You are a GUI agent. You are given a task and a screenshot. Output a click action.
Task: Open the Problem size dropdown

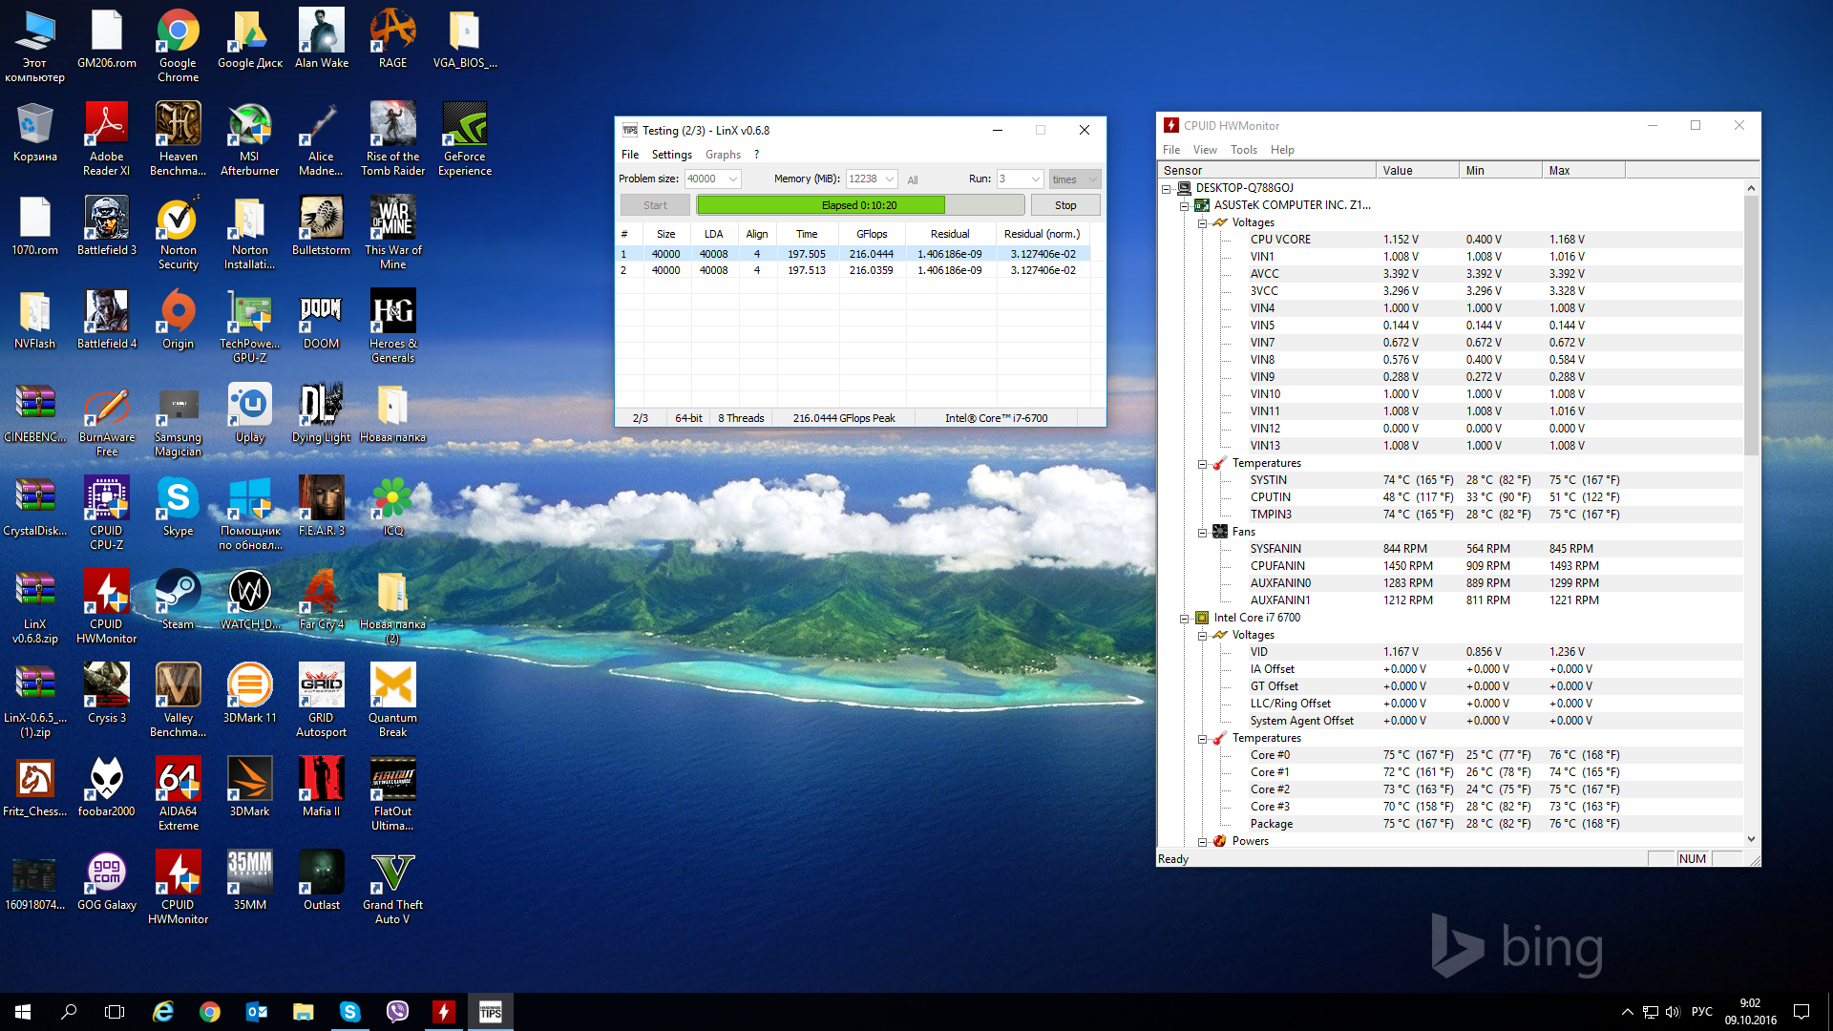(733, 179)
